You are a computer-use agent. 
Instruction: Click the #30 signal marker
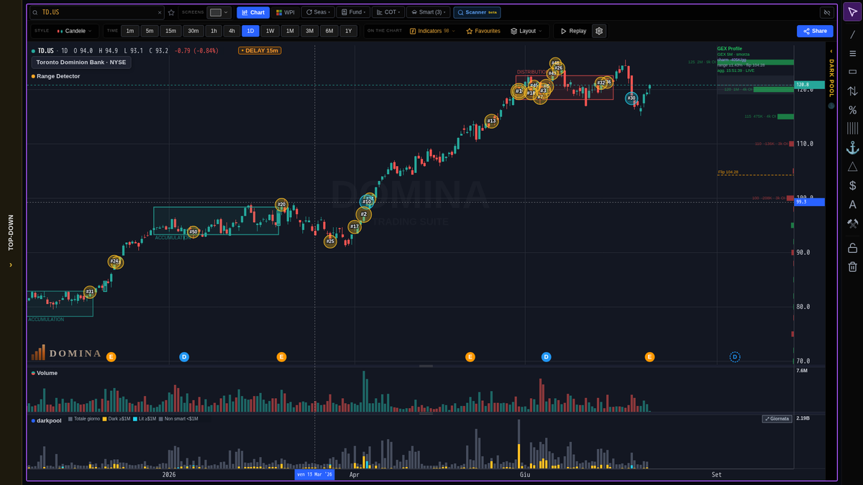pyautogui.click(x=631, y=98)
